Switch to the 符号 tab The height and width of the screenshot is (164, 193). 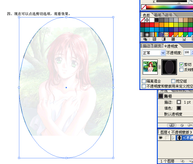coord(169,15)
